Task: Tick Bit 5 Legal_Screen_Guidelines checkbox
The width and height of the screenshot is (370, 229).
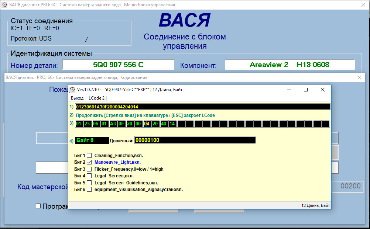Action: 89,183
